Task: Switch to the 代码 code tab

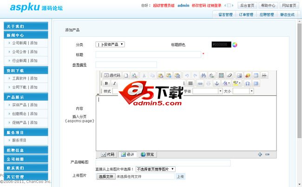Action: pos(108,154)
